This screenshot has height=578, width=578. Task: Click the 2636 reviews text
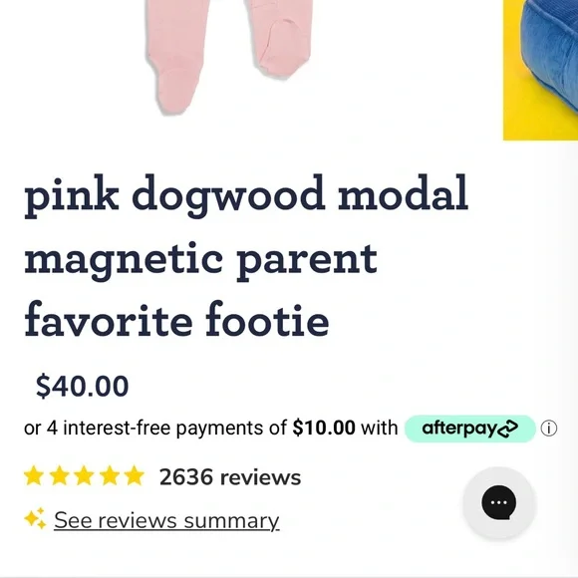tap(230, 477)
